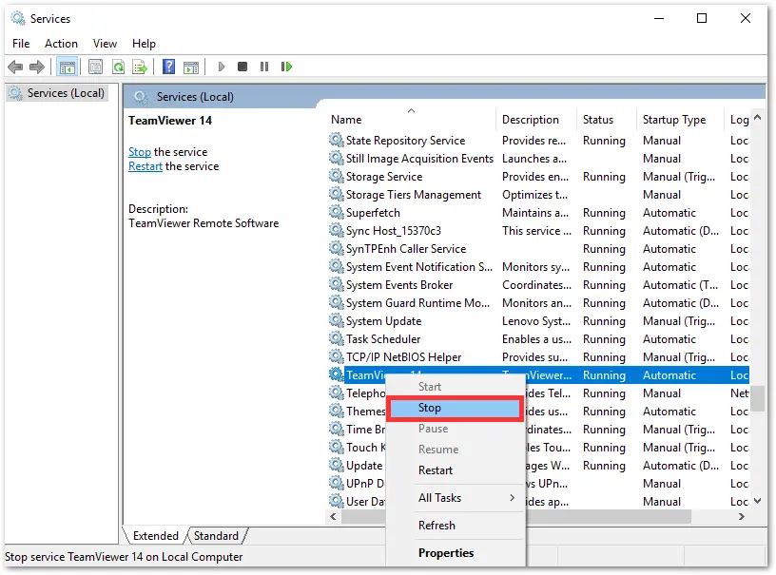Click the Restart Service toolbar icon
Viewport: 776px width, 575px height.
(x=286, y=67)
